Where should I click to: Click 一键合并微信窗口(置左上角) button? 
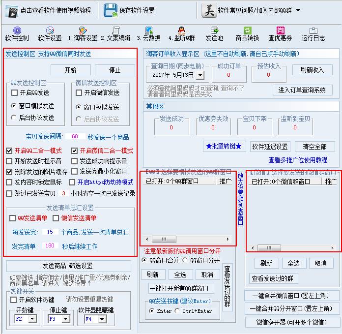coord(291,296)
